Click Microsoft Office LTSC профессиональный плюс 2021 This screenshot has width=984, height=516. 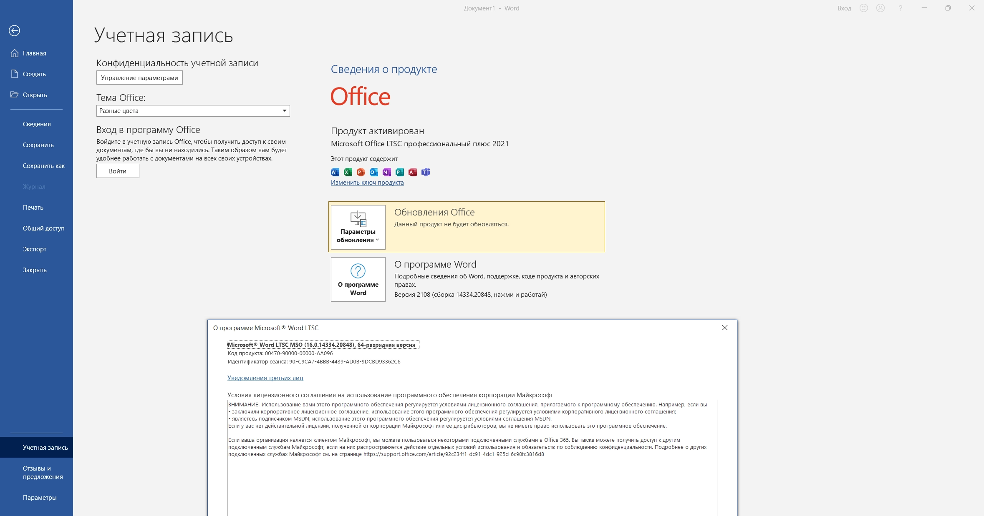[420, 143]
